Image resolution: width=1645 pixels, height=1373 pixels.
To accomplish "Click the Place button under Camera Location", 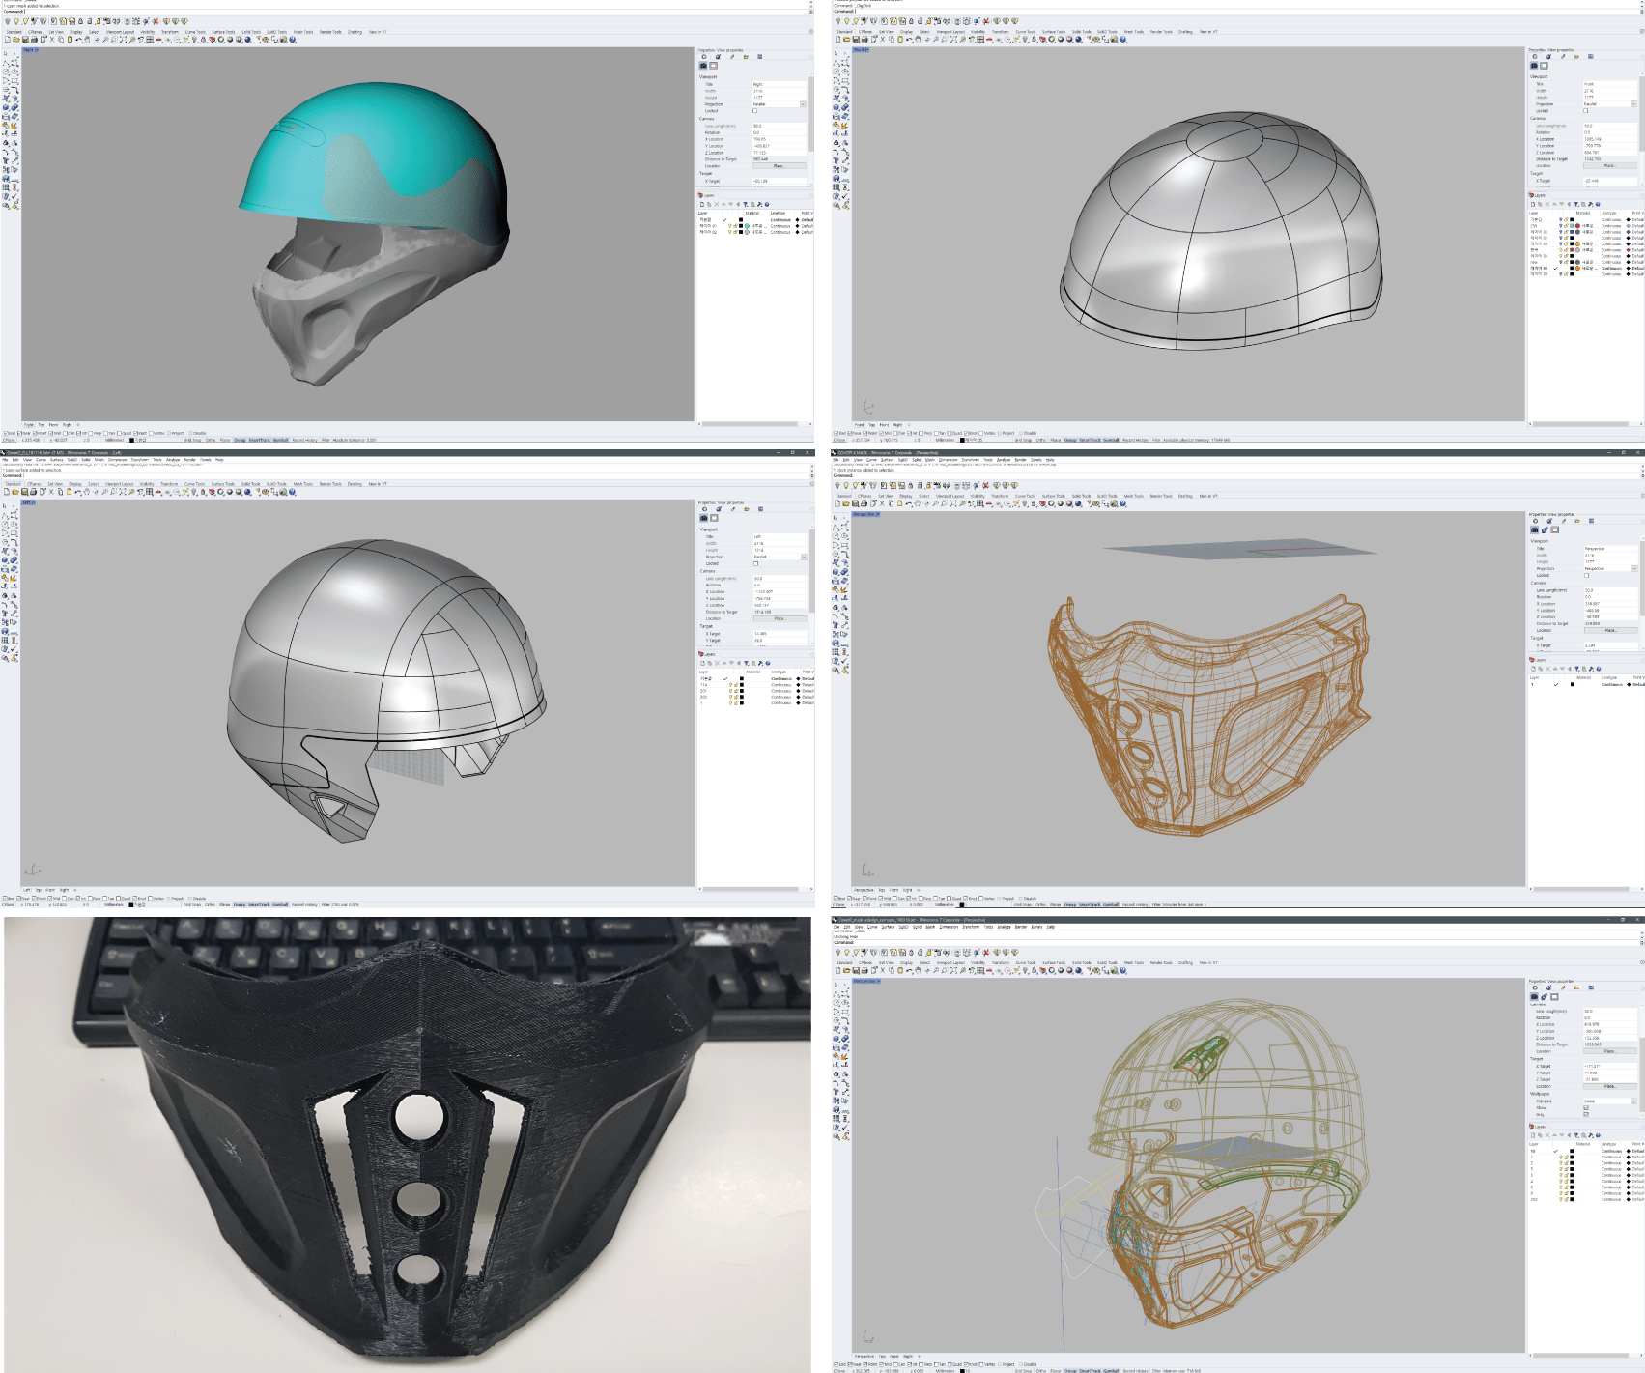I will click(780, 166).
